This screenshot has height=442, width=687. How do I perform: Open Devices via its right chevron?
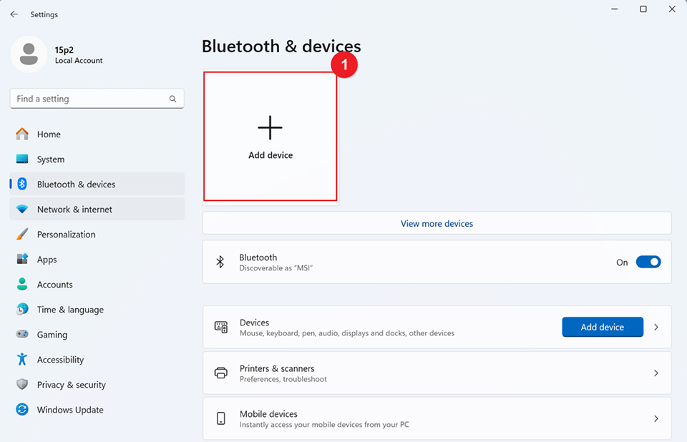(x=656, y=327)
